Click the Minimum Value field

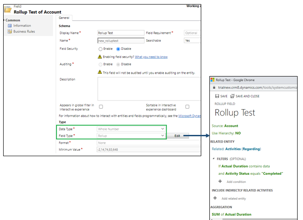tap(148, 149)
